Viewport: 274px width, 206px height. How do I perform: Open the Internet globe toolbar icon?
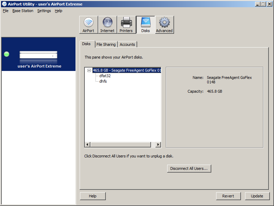108,25
